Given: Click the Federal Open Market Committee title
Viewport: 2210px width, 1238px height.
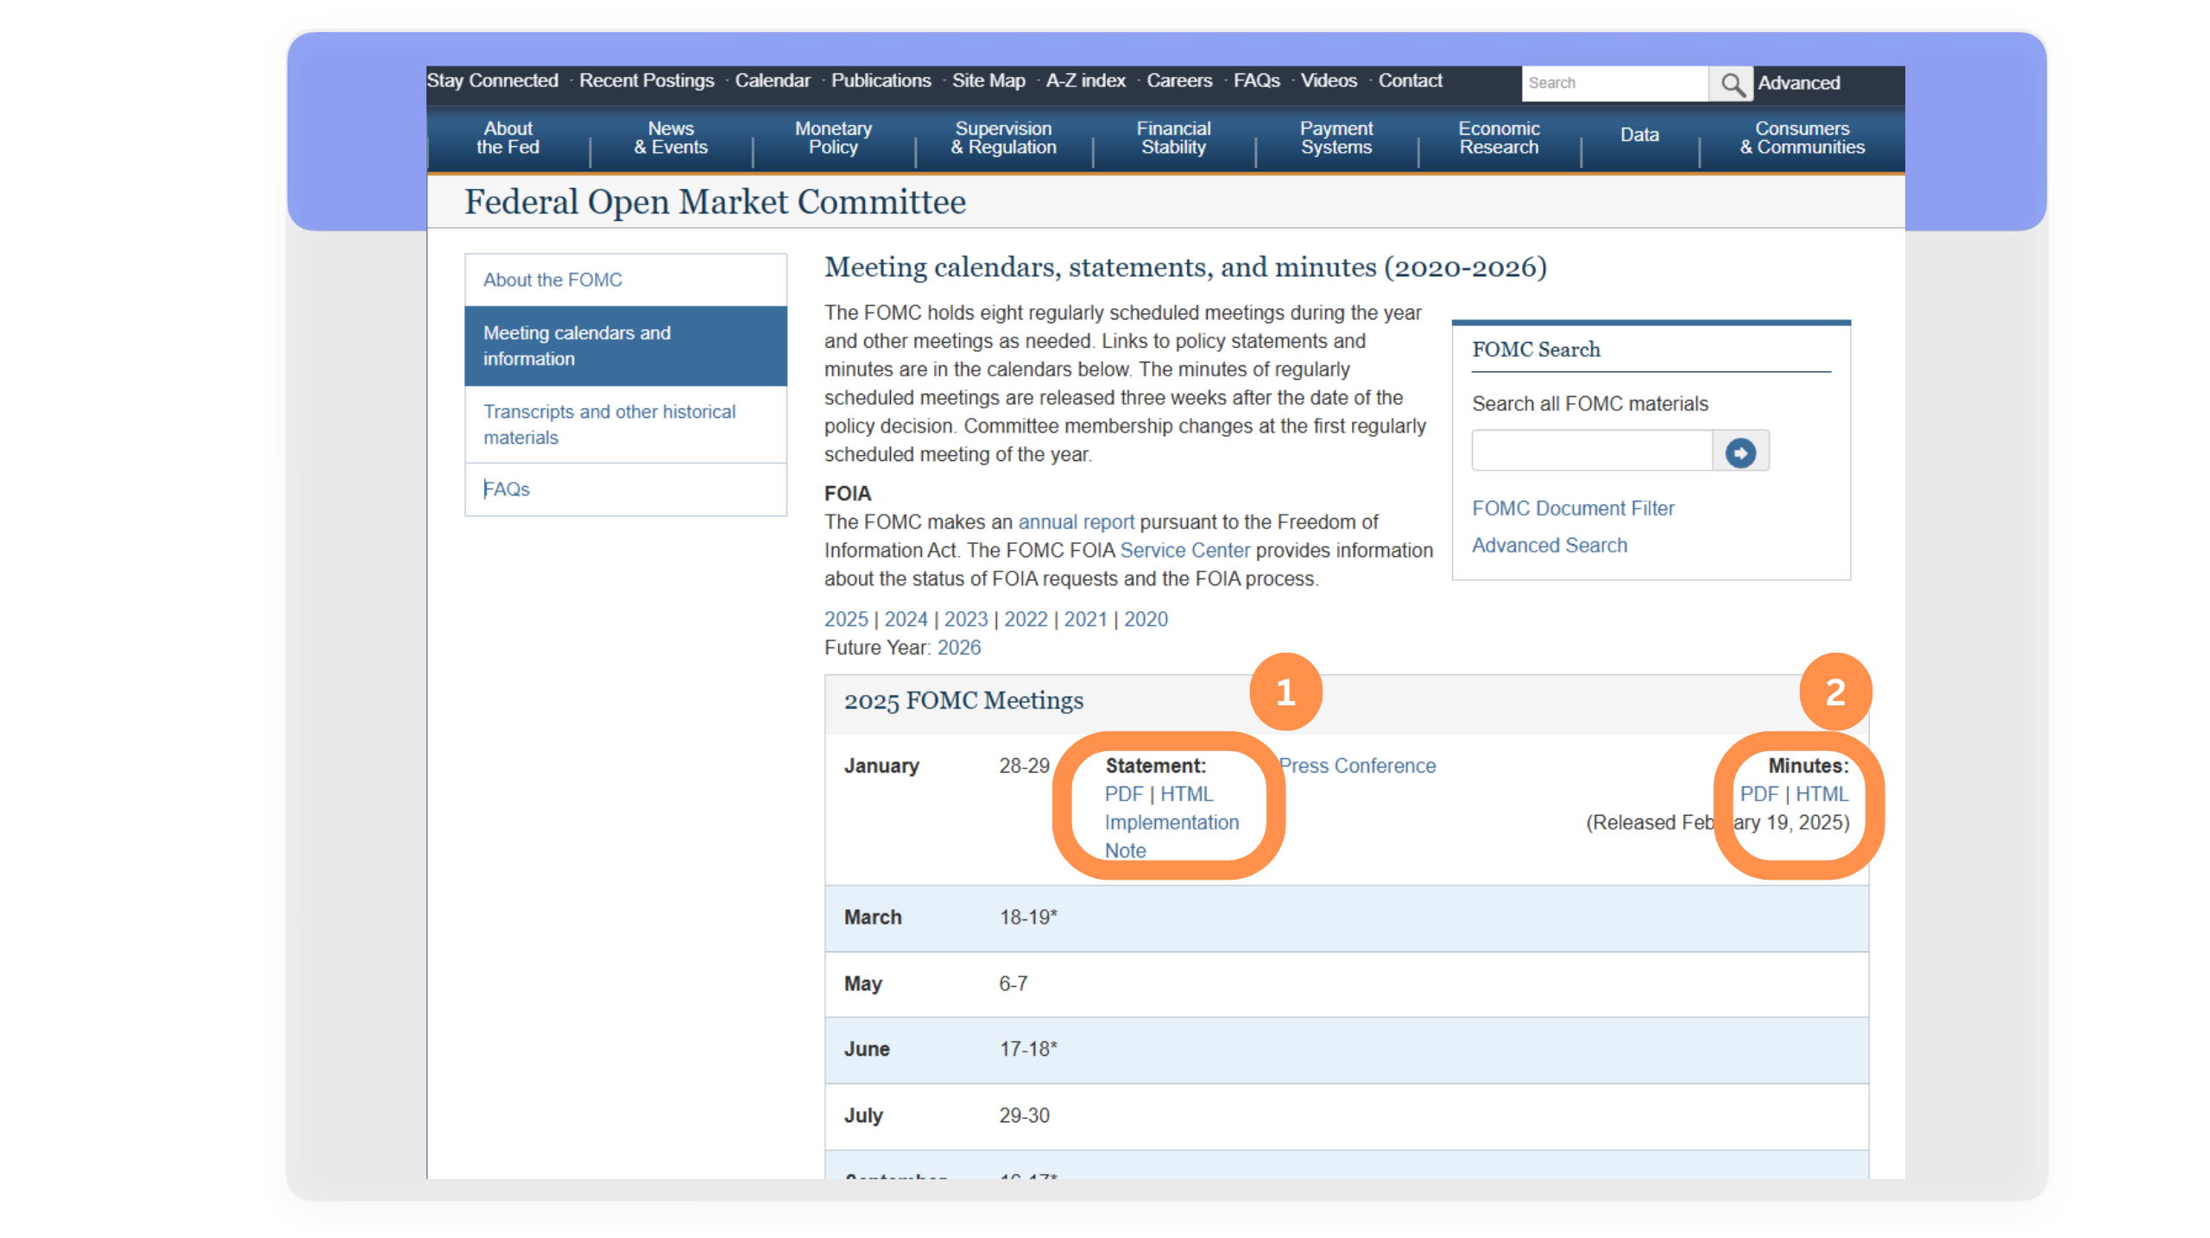Looking at the screenshot, I should 715,203.
